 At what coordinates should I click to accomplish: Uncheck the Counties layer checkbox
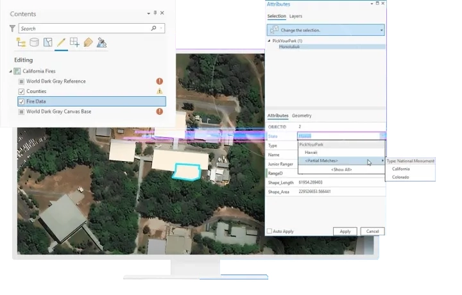point(21,92)
